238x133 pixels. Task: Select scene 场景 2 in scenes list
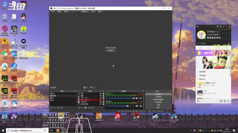[x=63, y=98]
